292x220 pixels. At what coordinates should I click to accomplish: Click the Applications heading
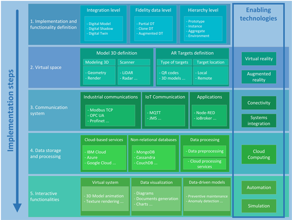(209, 97)
